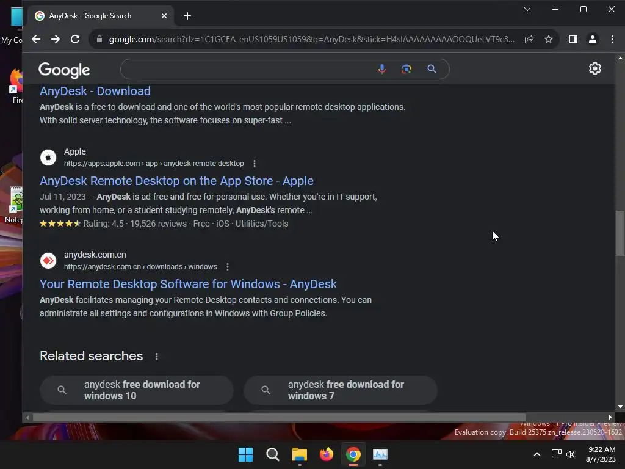The width and height of the screenshot is (625, 469).
Task: Click the address bar URL
Action: 311,39
